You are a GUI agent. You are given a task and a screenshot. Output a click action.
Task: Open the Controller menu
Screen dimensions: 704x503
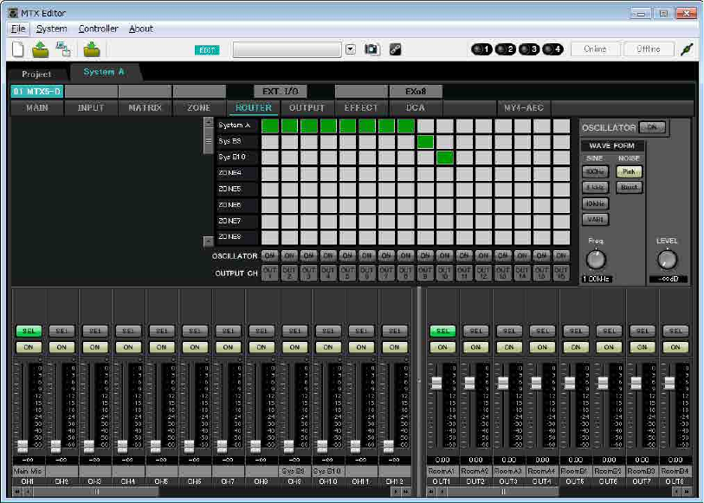click(98, 29)
